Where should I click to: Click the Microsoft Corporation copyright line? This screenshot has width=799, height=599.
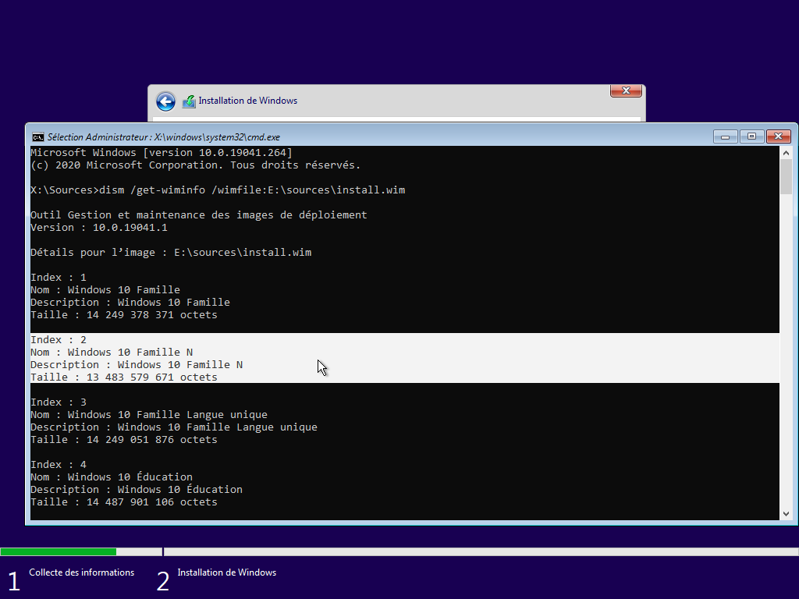point(196,165)
